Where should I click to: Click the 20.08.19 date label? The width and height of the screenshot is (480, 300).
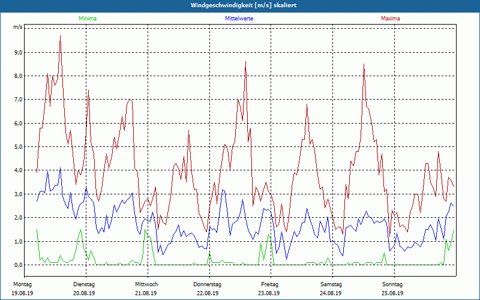[84, 293]
